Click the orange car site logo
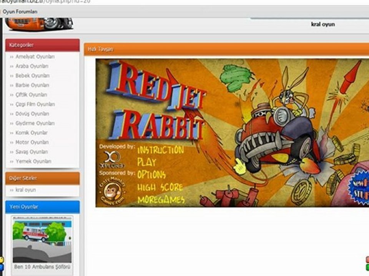Viewport: 369px width, 276px height. (39, 24)
